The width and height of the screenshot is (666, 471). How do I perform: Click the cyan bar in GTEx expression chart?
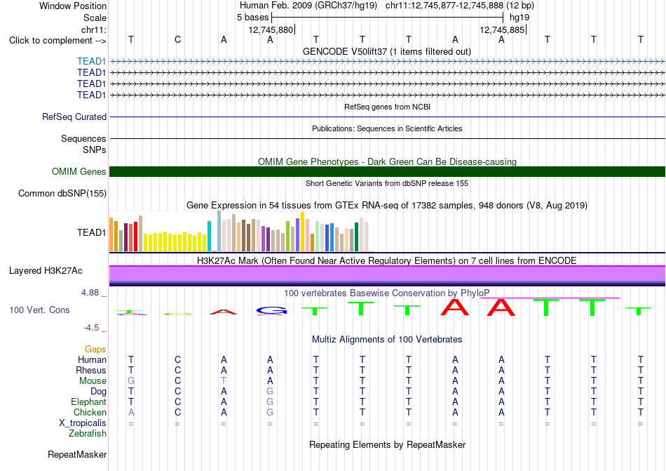(x=209, y=237)
